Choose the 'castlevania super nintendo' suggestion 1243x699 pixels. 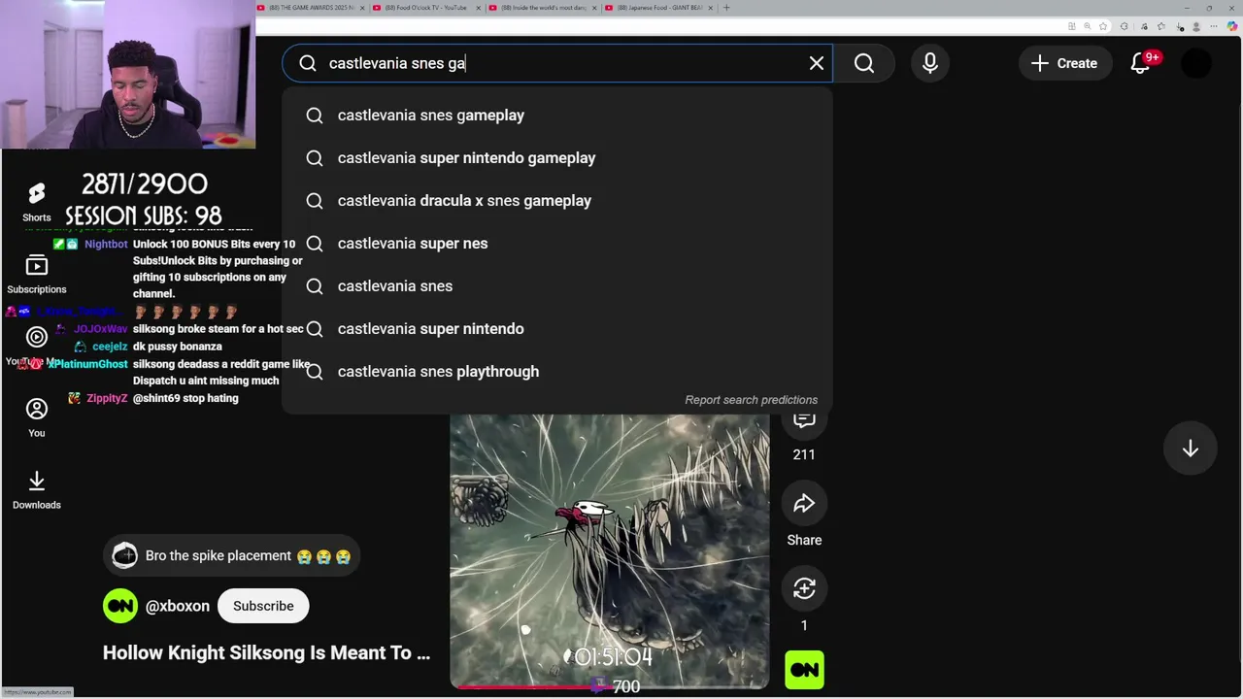point(557,329)
